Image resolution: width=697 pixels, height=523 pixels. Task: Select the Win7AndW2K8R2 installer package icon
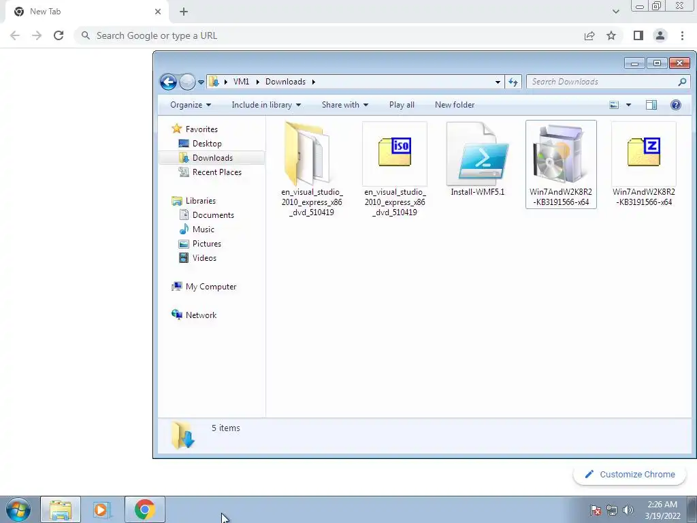pos(560,153)
